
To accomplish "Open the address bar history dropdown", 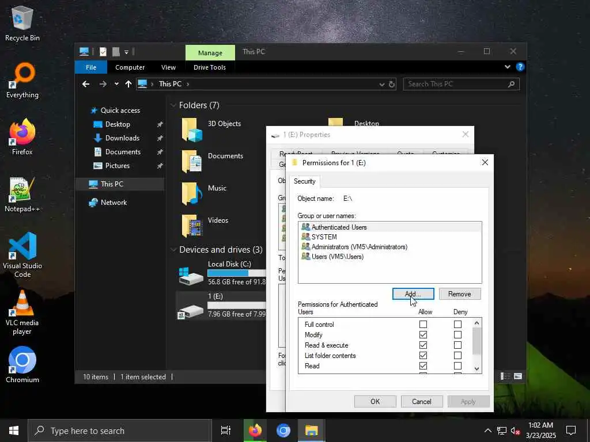I will [x=382, y=84].
